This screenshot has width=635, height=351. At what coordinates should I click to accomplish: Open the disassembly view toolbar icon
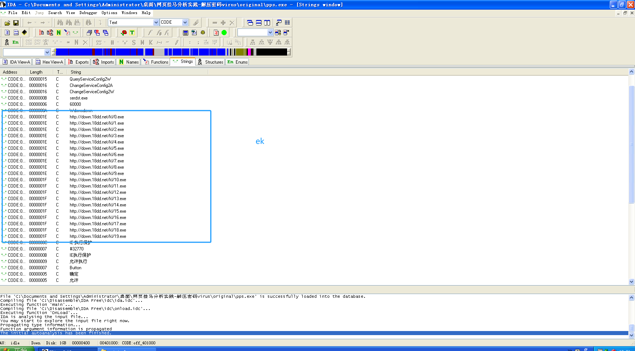pyautogui.click(x=7, y=33)
